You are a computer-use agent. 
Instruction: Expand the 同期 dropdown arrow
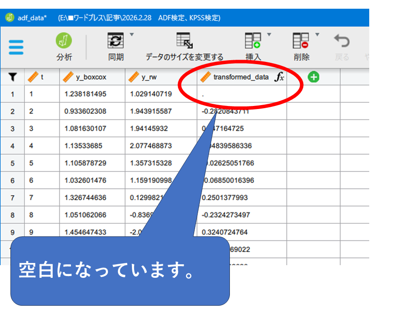132,34
